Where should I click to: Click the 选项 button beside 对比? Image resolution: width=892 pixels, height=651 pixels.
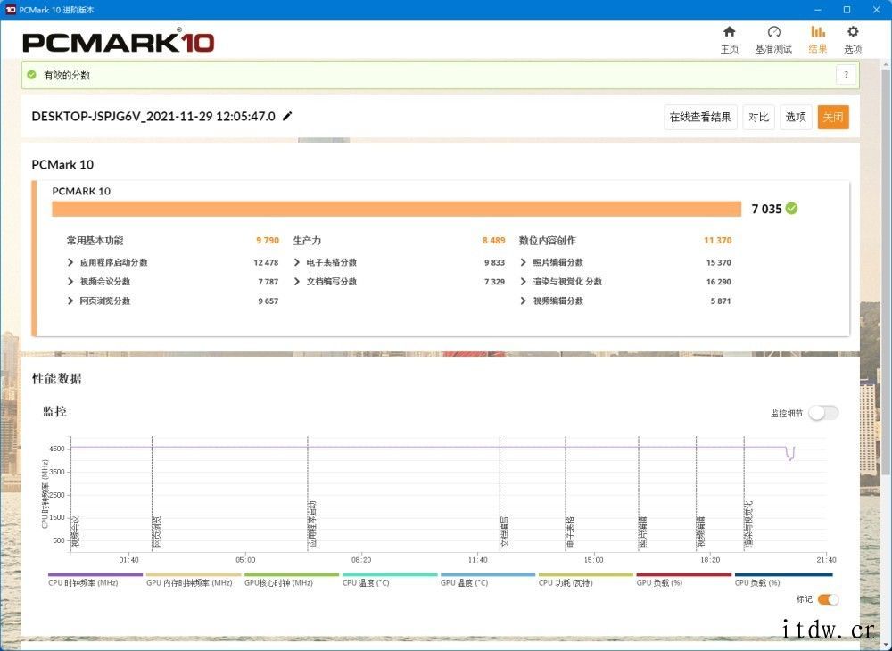pos(796,117)
